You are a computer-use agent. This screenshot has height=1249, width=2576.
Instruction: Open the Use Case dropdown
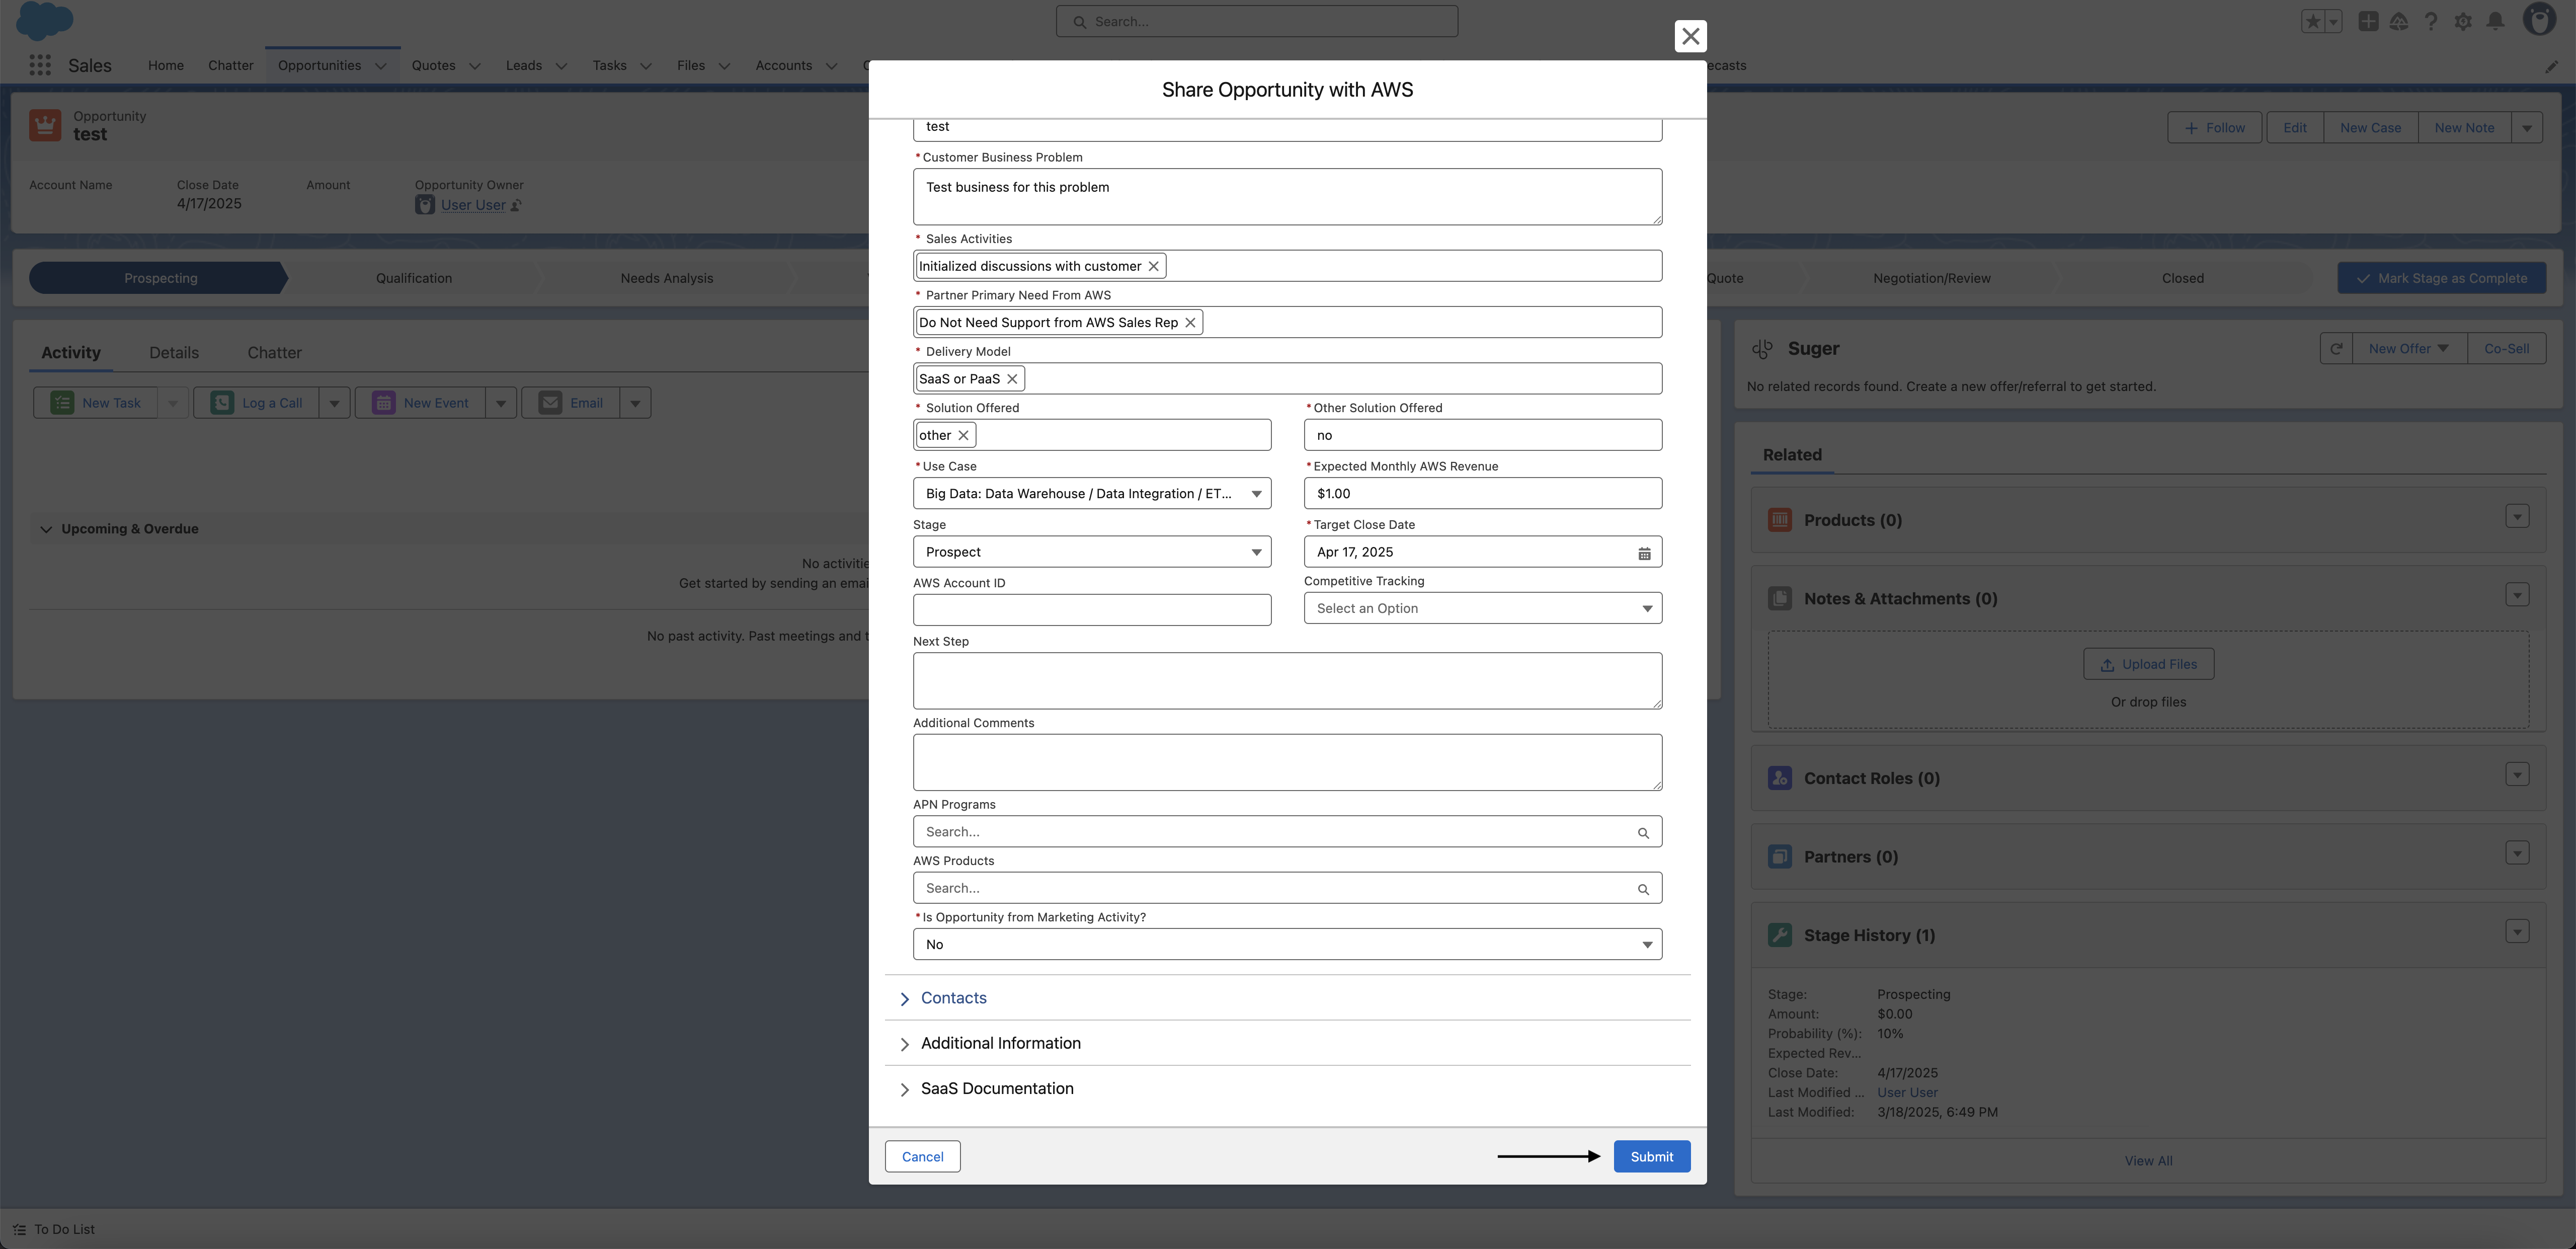point(1091,494)
